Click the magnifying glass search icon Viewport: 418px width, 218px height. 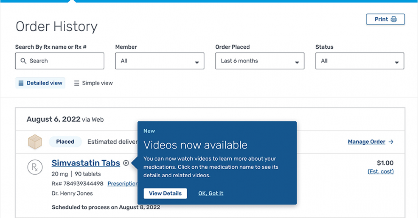[23, 61]
